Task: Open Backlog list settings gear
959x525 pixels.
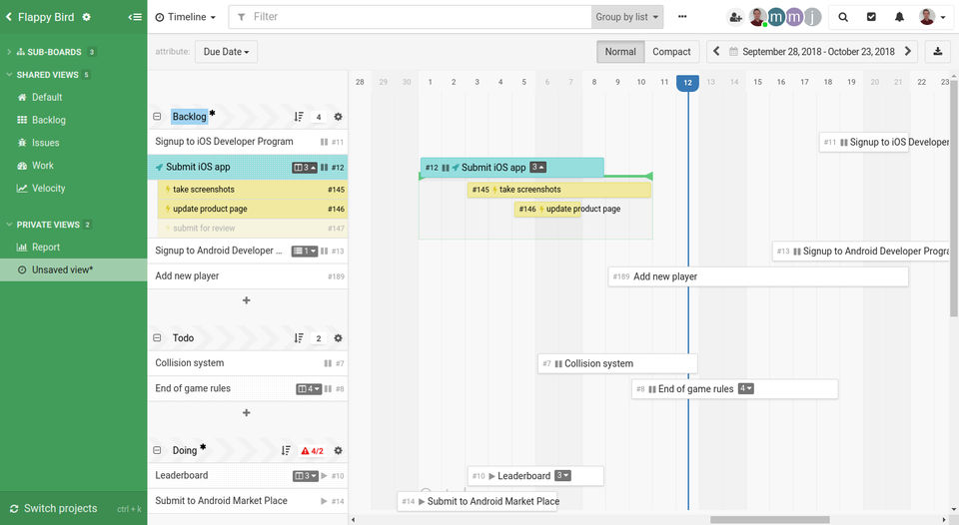Action: (x=338, y=117)
